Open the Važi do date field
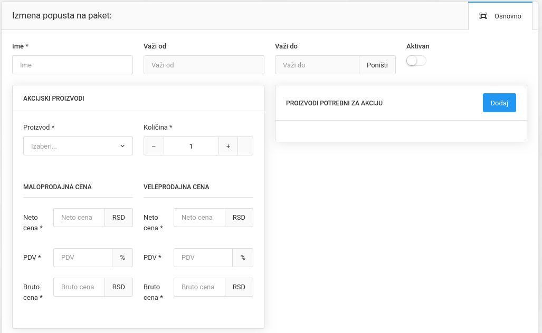 (x=317, y=65)
